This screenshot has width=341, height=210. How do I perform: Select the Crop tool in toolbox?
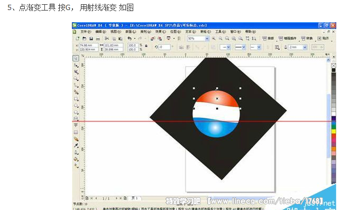pos(76,72)
